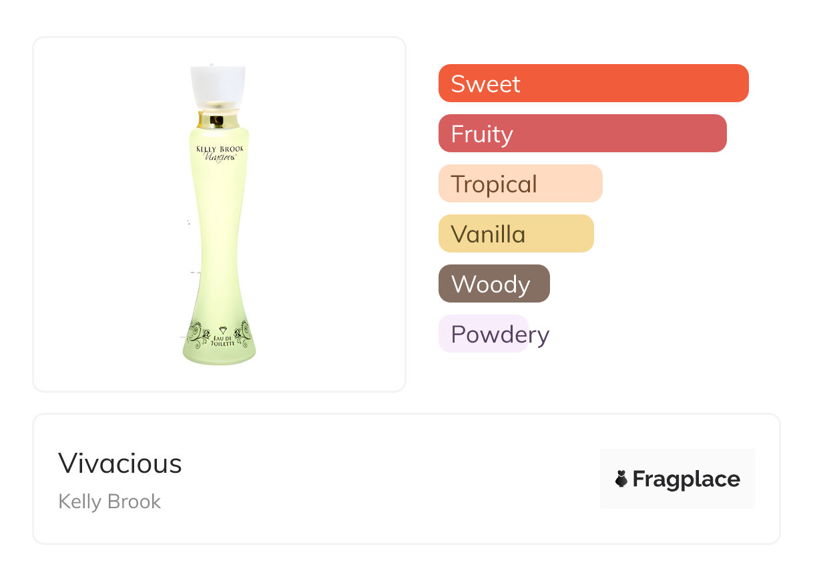Click the Fragplace bottle logo icon
This screenshot has width=813, height=577.
coord(621,479)
